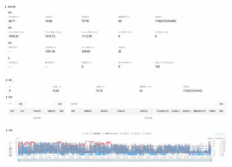The height and width of the screenshot is (167, 232).
Task: Click upper handle of vertical chart zoom slider
Action: [x=10, y=148]
